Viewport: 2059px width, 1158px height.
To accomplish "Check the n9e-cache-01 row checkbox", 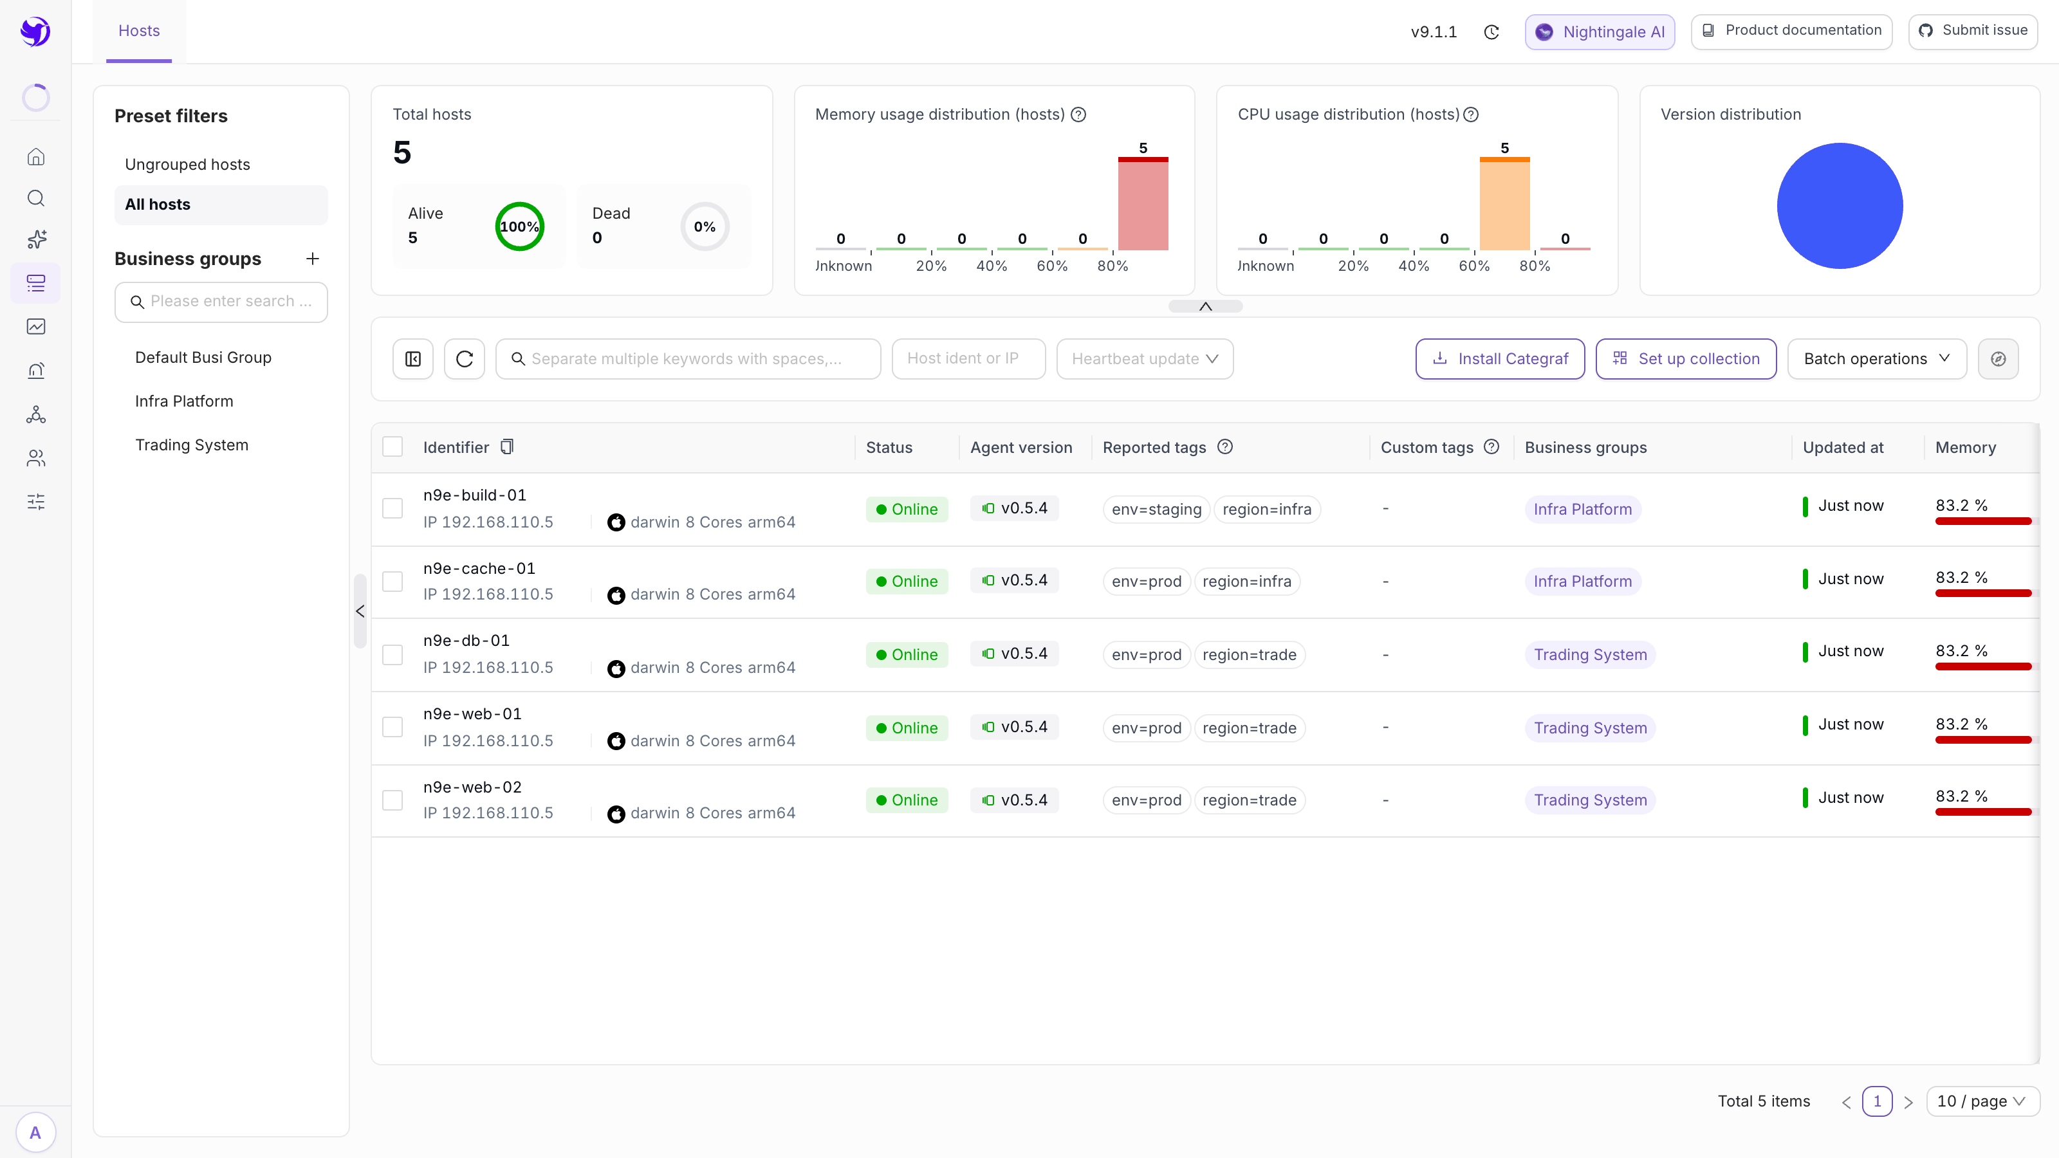I will (x=392, y=581).
